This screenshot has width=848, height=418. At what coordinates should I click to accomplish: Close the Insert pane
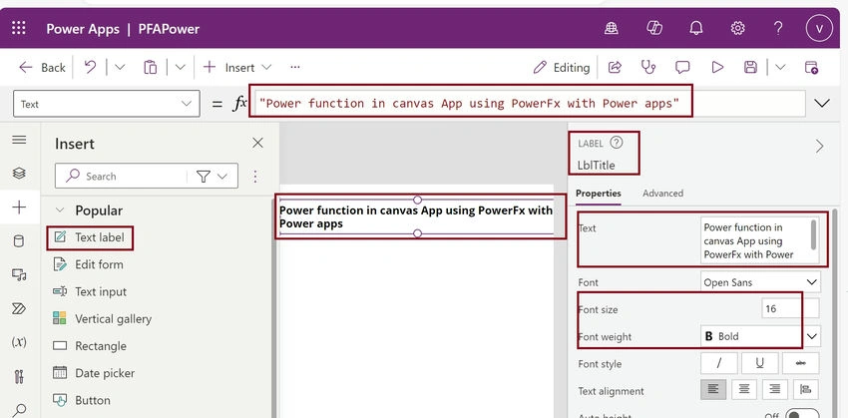point(258,143)
